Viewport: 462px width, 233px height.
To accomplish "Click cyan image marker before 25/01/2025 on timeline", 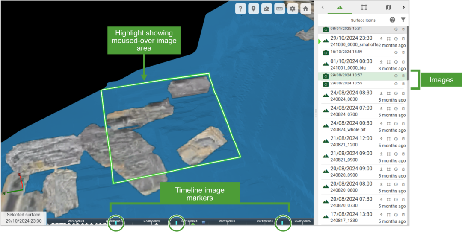I will pyautogui.click(x=282, y=223).
